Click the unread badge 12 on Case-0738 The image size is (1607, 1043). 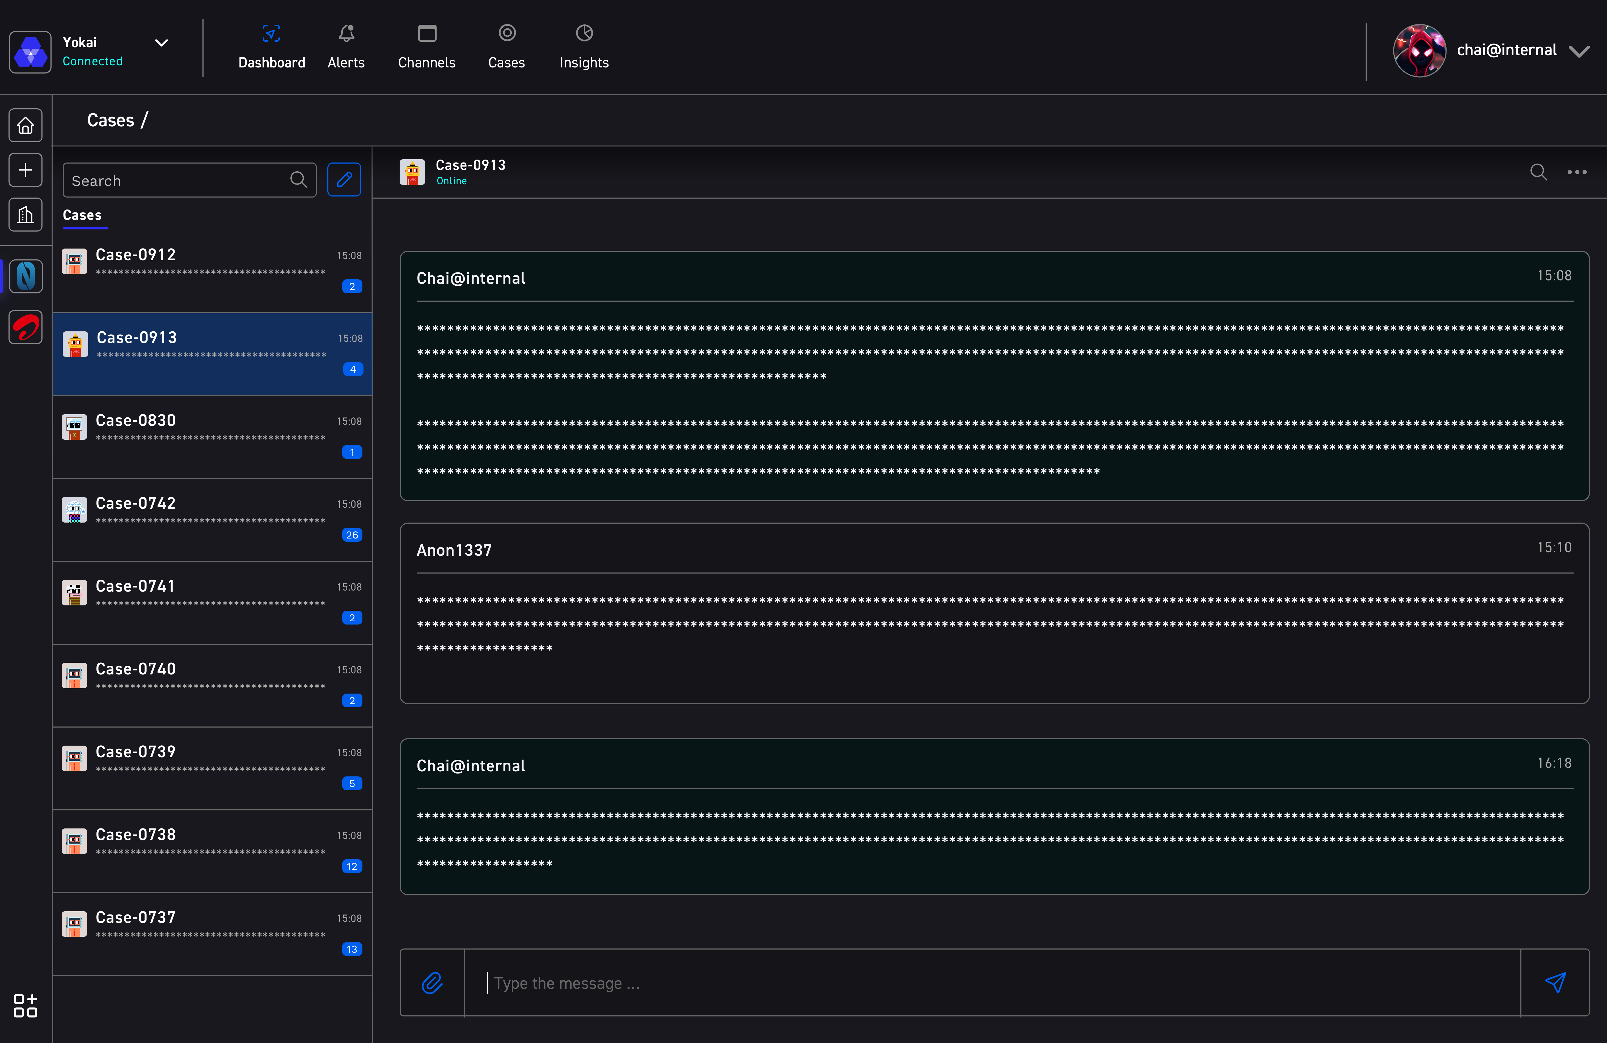coord(352,866)
